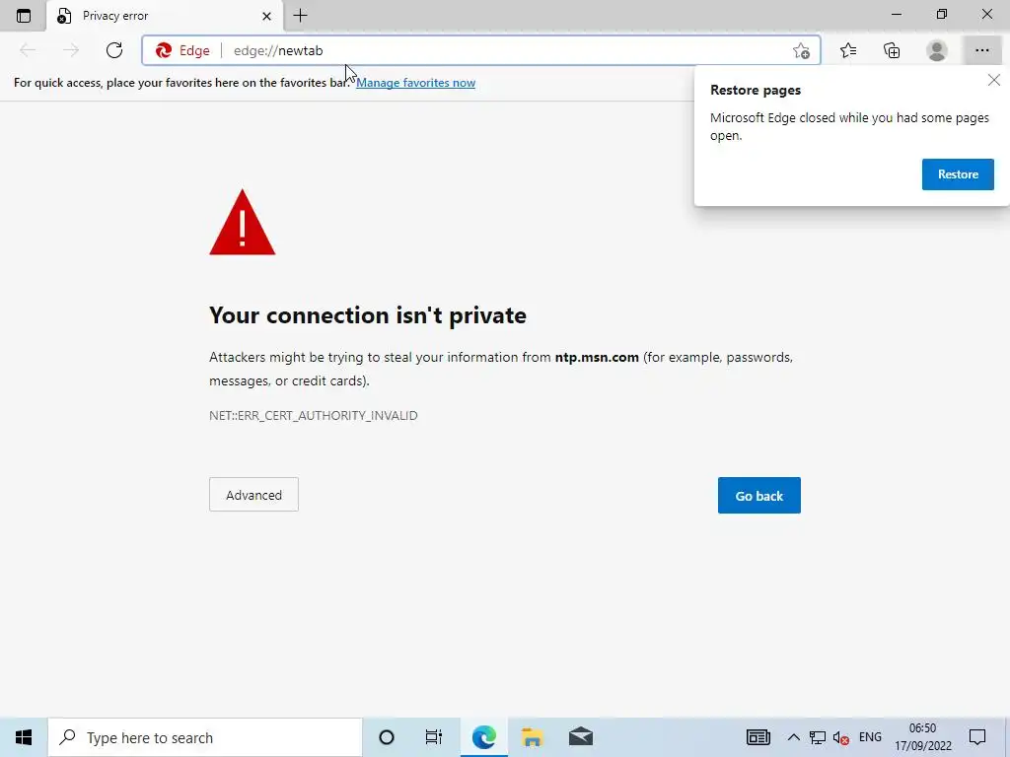Open the Collections icon

tap(892, 50)
